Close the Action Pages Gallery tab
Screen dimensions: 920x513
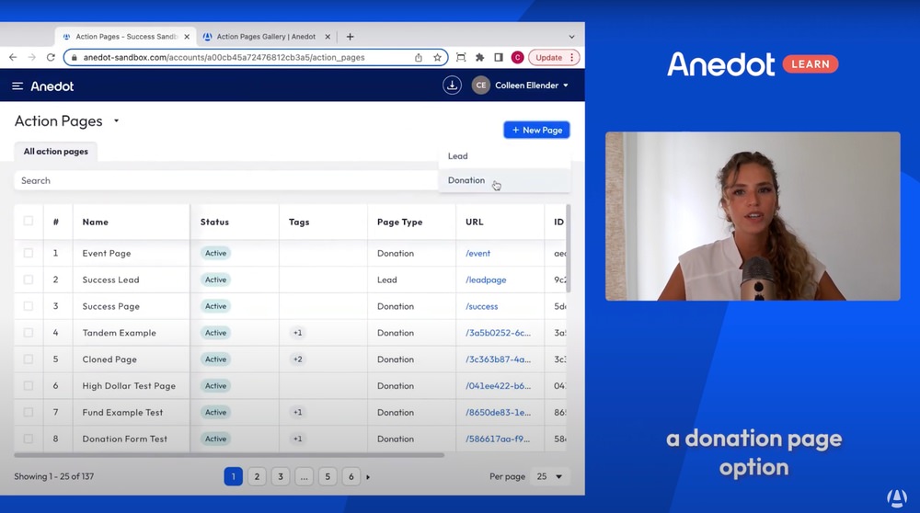pos(328,37)
